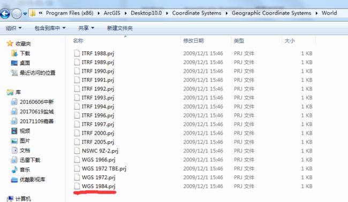Sort by the 大小 column header
The height and width of the screenshot is (202, 348).
coord(290,41)
